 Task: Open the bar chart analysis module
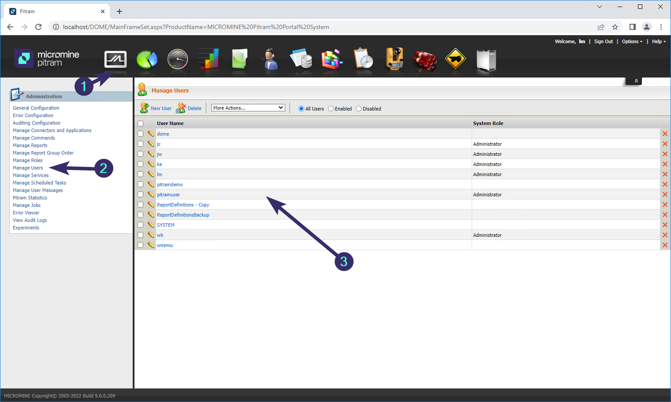coord(209,59)
